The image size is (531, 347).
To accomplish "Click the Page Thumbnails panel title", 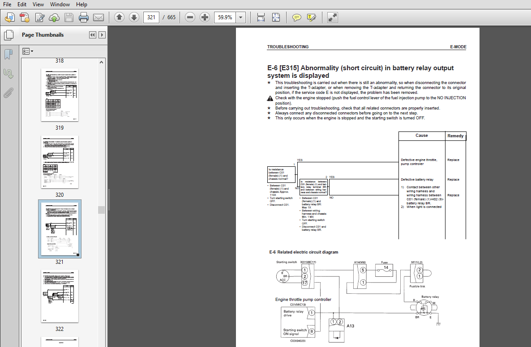I will coord(43,35).
